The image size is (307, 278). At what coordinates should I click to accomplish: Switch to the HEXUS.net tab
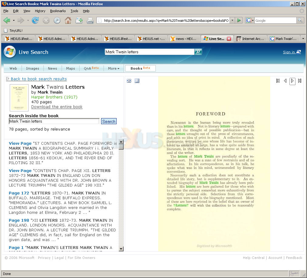click(151, 39)
